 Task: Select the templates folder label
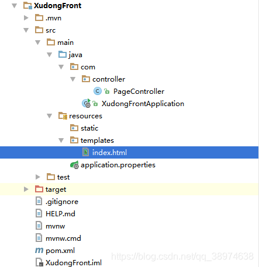(97, 140)
